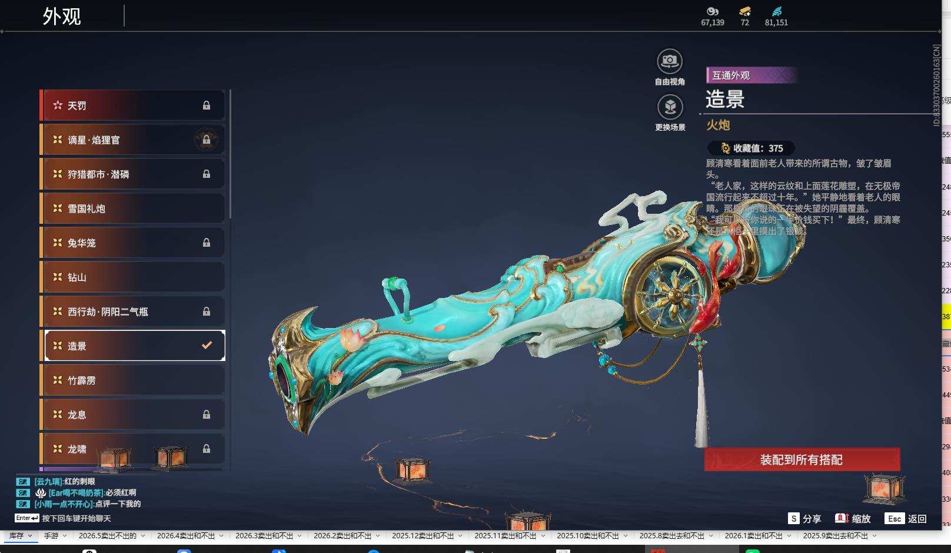This screenshot has width=951, height=553.
Task: Select the 龙息 skin entry
Action: click(x=132, y=415)
